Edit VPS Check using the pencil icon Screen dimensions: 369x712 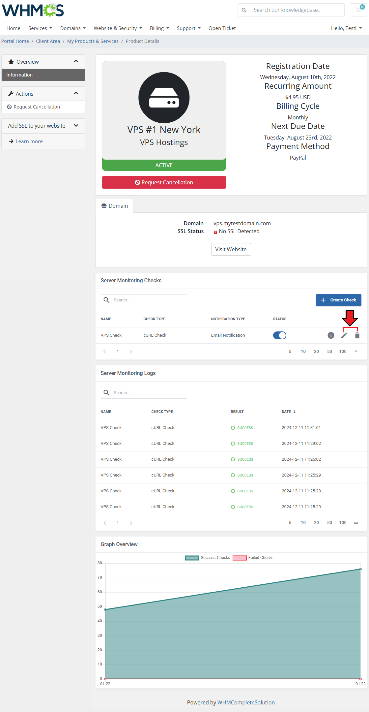coord(344,335)
